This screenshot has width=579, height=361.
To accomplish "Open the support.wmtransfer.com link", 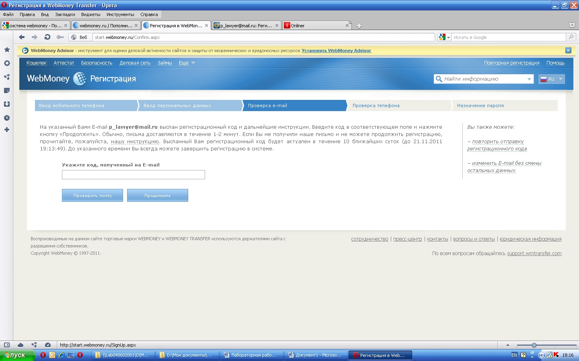I will pos(534,254).
